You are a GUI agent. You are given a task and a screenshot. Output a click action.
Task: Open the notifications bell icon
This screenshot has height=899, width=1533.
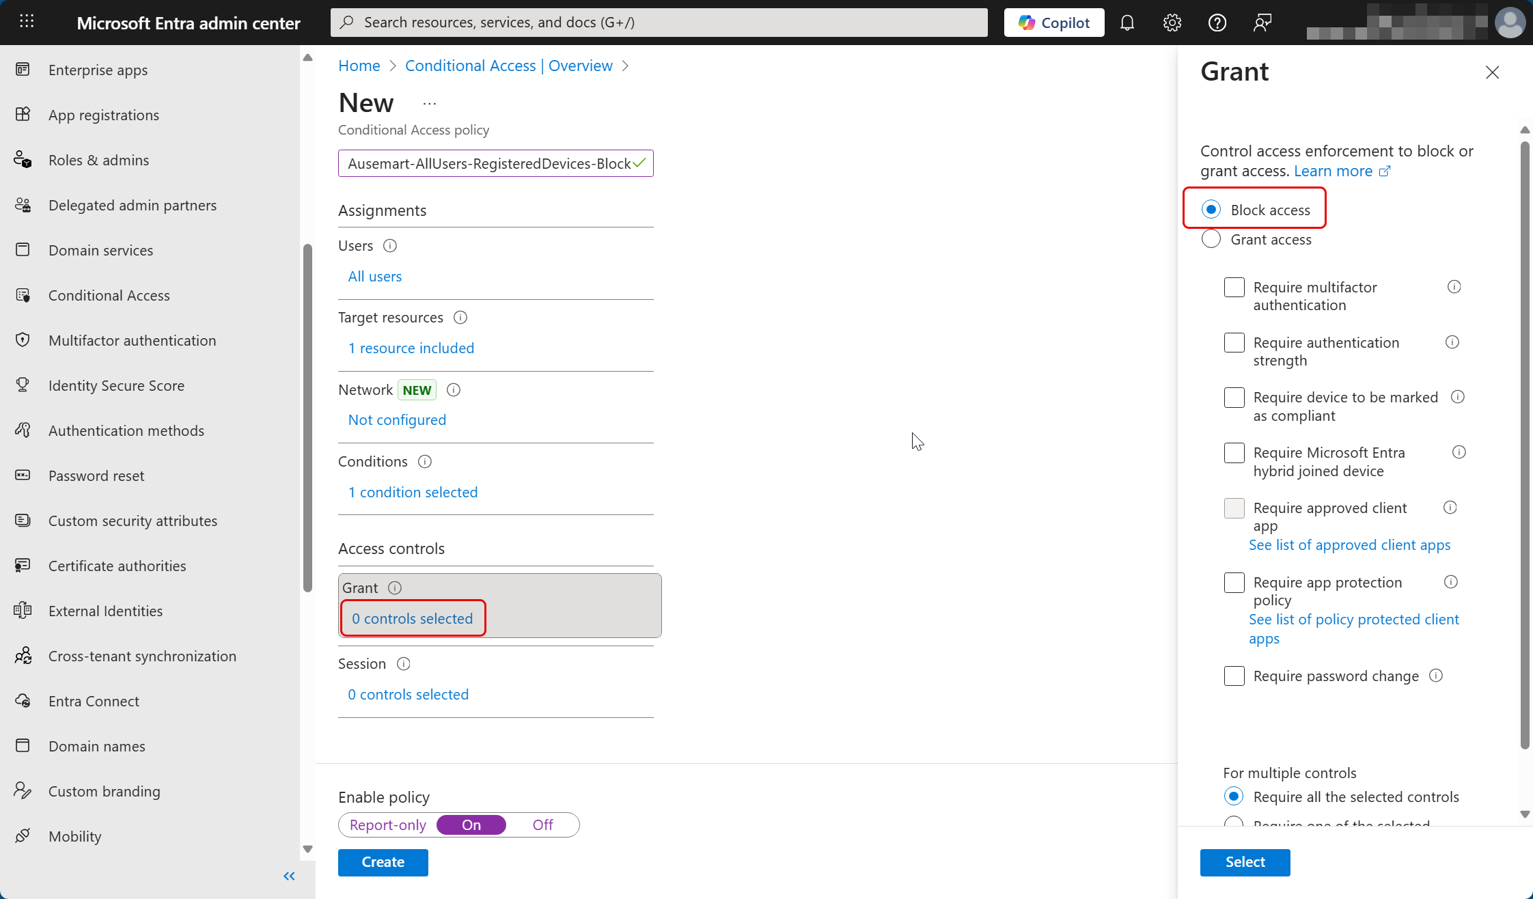(1127, 23)
